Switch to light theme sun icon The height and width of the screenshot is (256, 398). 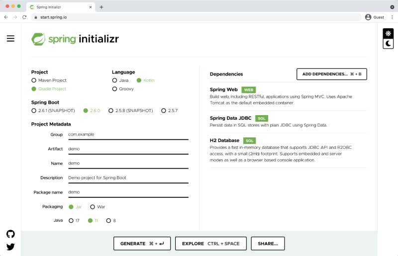(x=388, y=33)
